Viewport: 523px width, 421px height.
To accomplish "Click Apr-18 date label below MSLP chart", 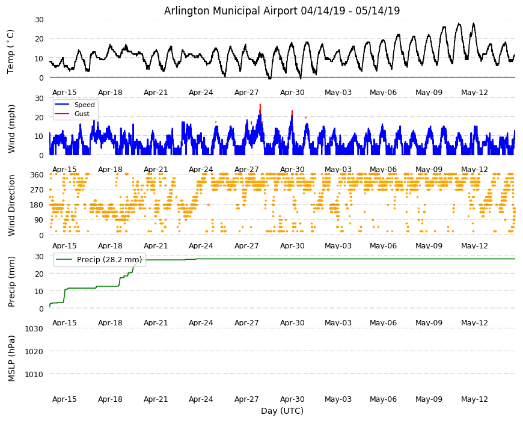I will pos(110,399).
